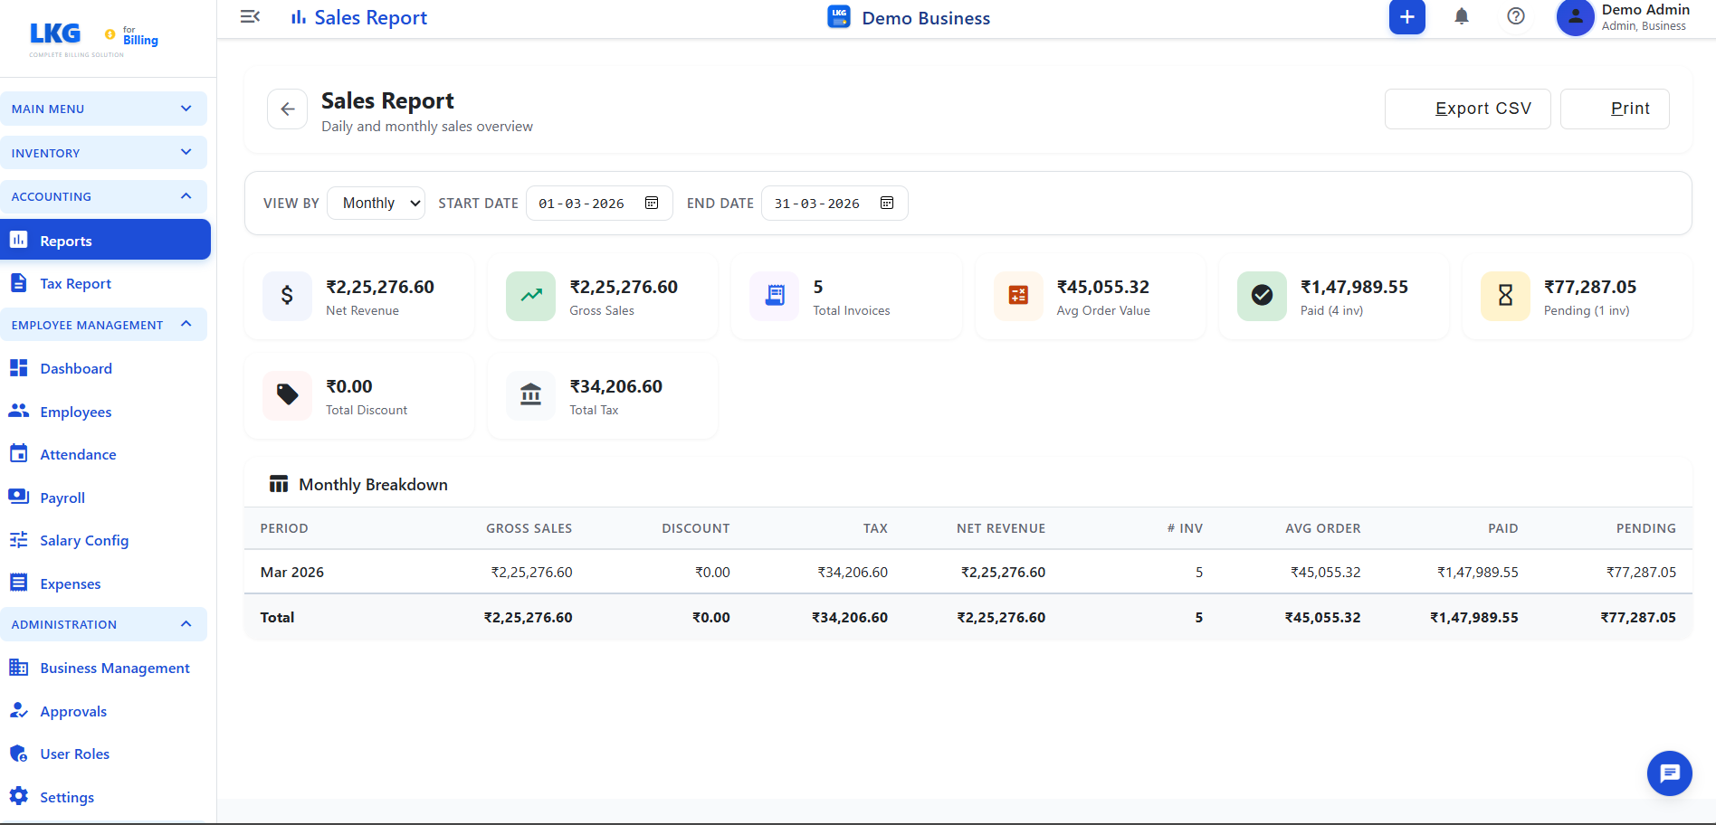Click the Total Discount tag icon
Screen dimensions: 1716x825
point(287,395)
